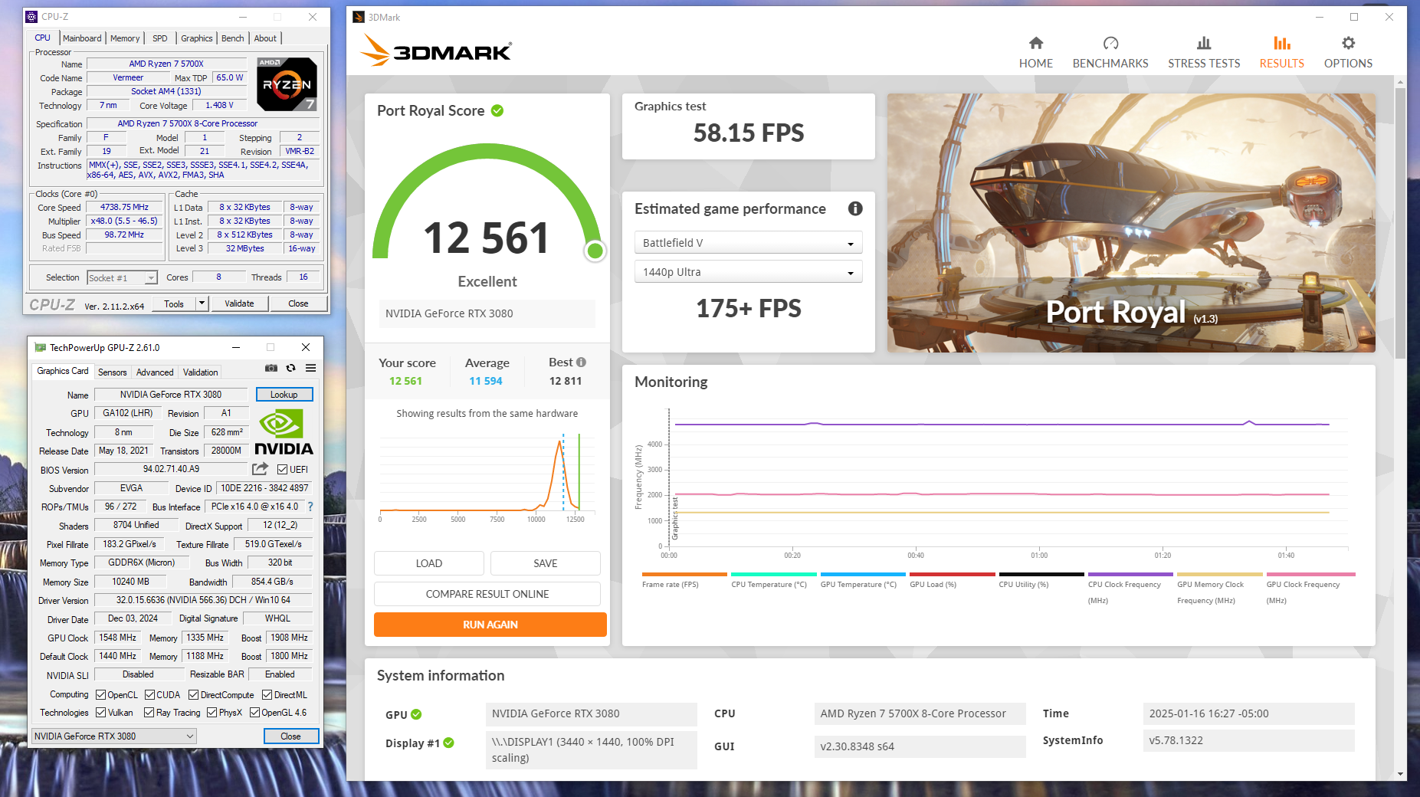Toggle the OpenGL 4.6 checkbox
The image size is (1420, 797).
[x=254, y=713]
